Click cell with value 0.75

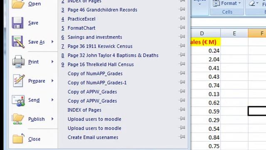(205, 146)
